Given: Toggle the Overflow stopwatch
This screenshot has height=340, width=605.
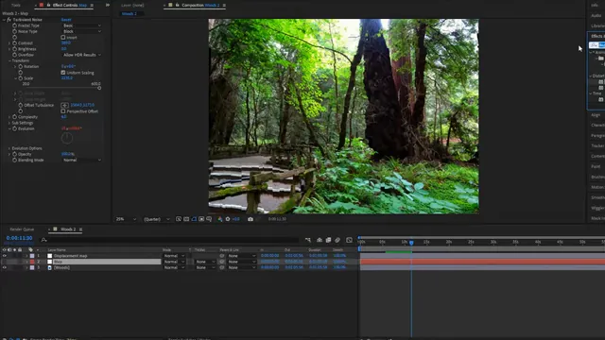Looking at the screenshot, I should pos(15,55).
